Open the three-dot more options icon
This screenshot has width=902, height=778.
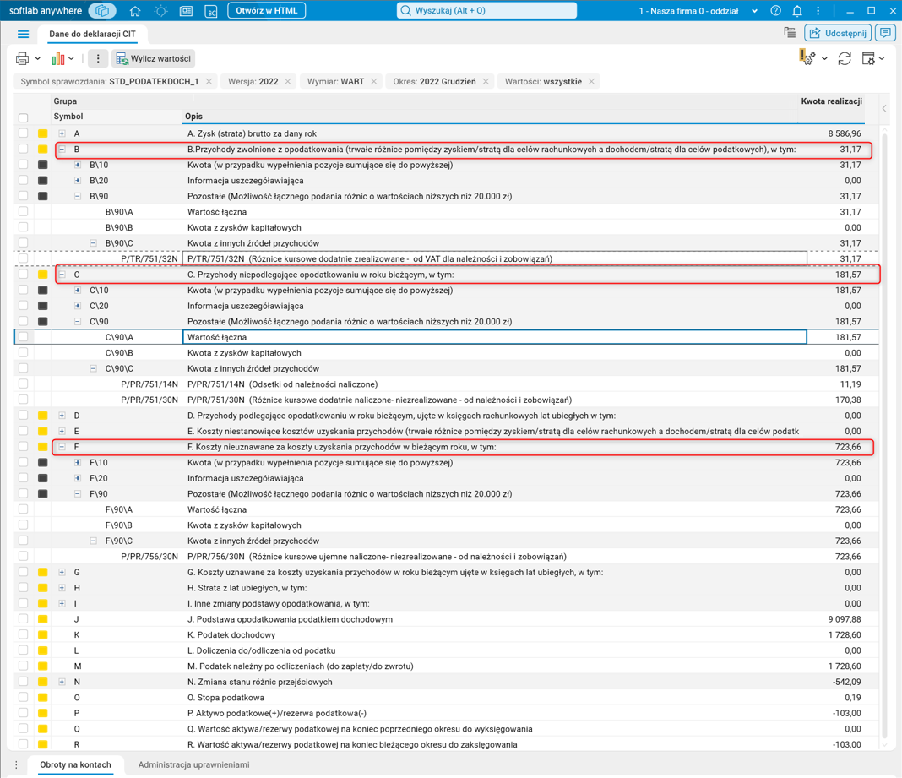click(98, 58)
